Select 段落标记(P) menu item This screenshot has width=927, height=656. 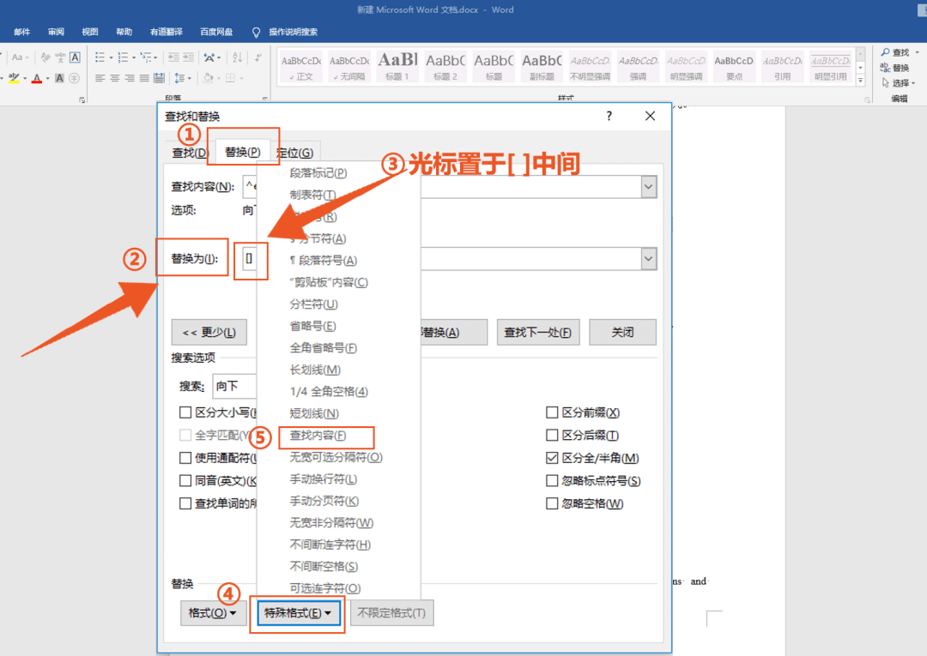pos(318,173)
